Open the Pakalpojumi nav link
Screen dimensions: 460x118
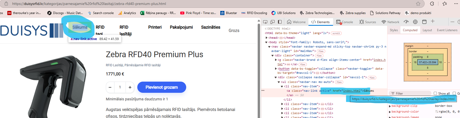click(181, 27)
